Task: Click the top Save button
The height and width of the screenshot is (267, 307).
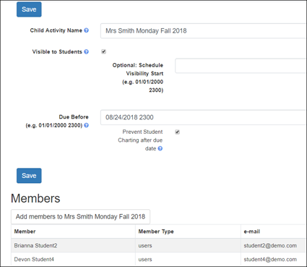Action: tap(29, 9)
